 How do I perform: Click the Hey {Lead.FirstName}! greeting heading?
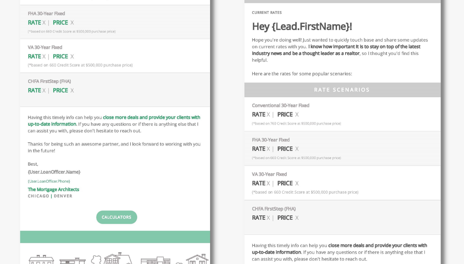coord(302,26)
